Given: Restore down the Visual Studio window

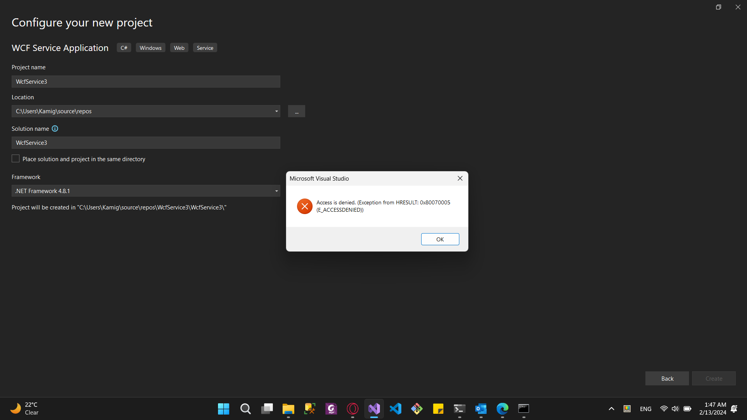Looking at the screenshot, I should 719,7.
